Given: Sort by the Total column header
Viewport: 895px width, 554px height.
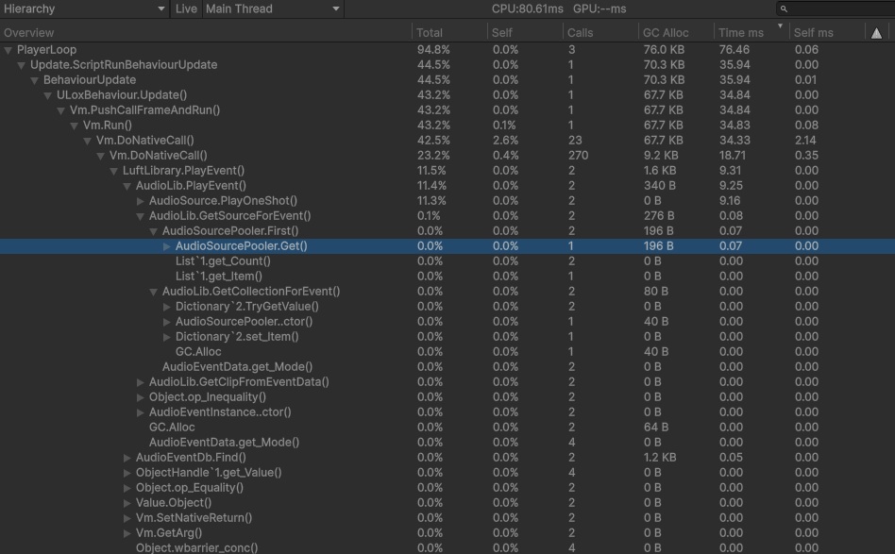Looking at the screenshot, I should (430, 31).
